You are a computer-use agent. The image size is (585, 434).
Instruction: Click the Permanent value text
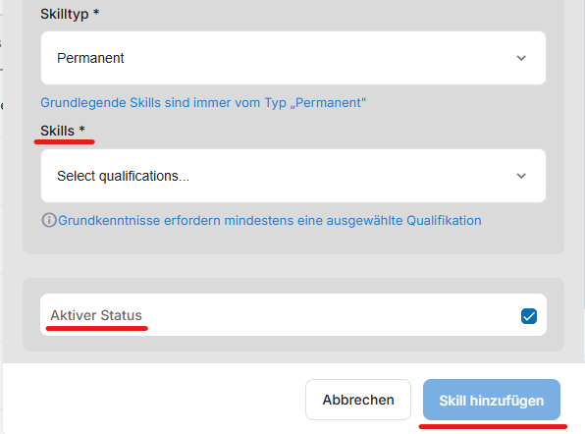(90, 58)
